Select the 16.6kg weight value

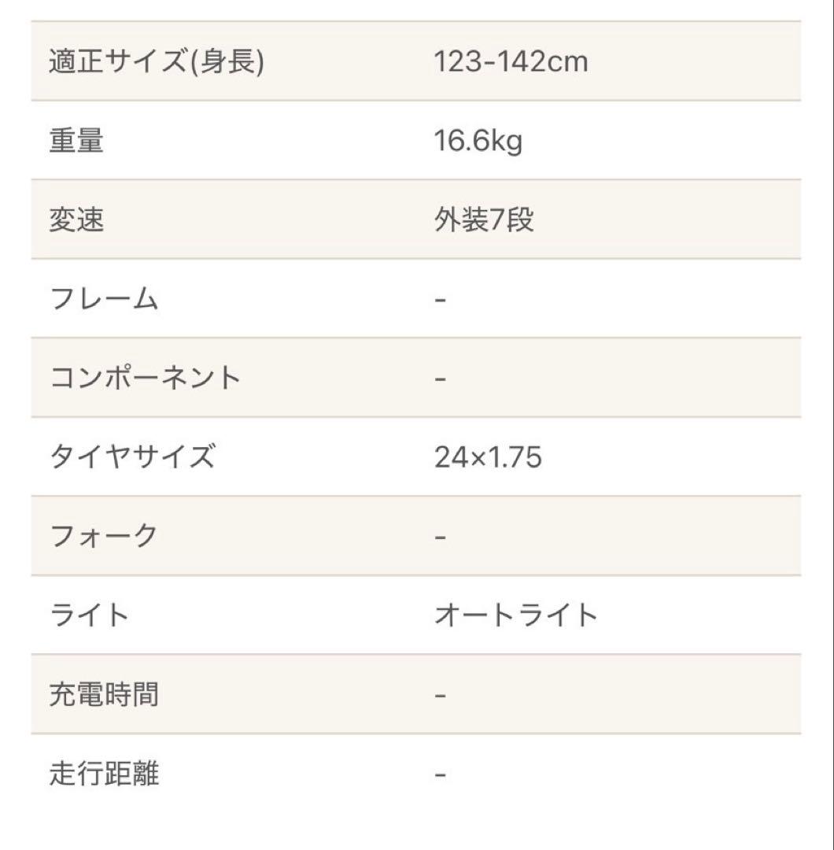[x=478, y=141]
